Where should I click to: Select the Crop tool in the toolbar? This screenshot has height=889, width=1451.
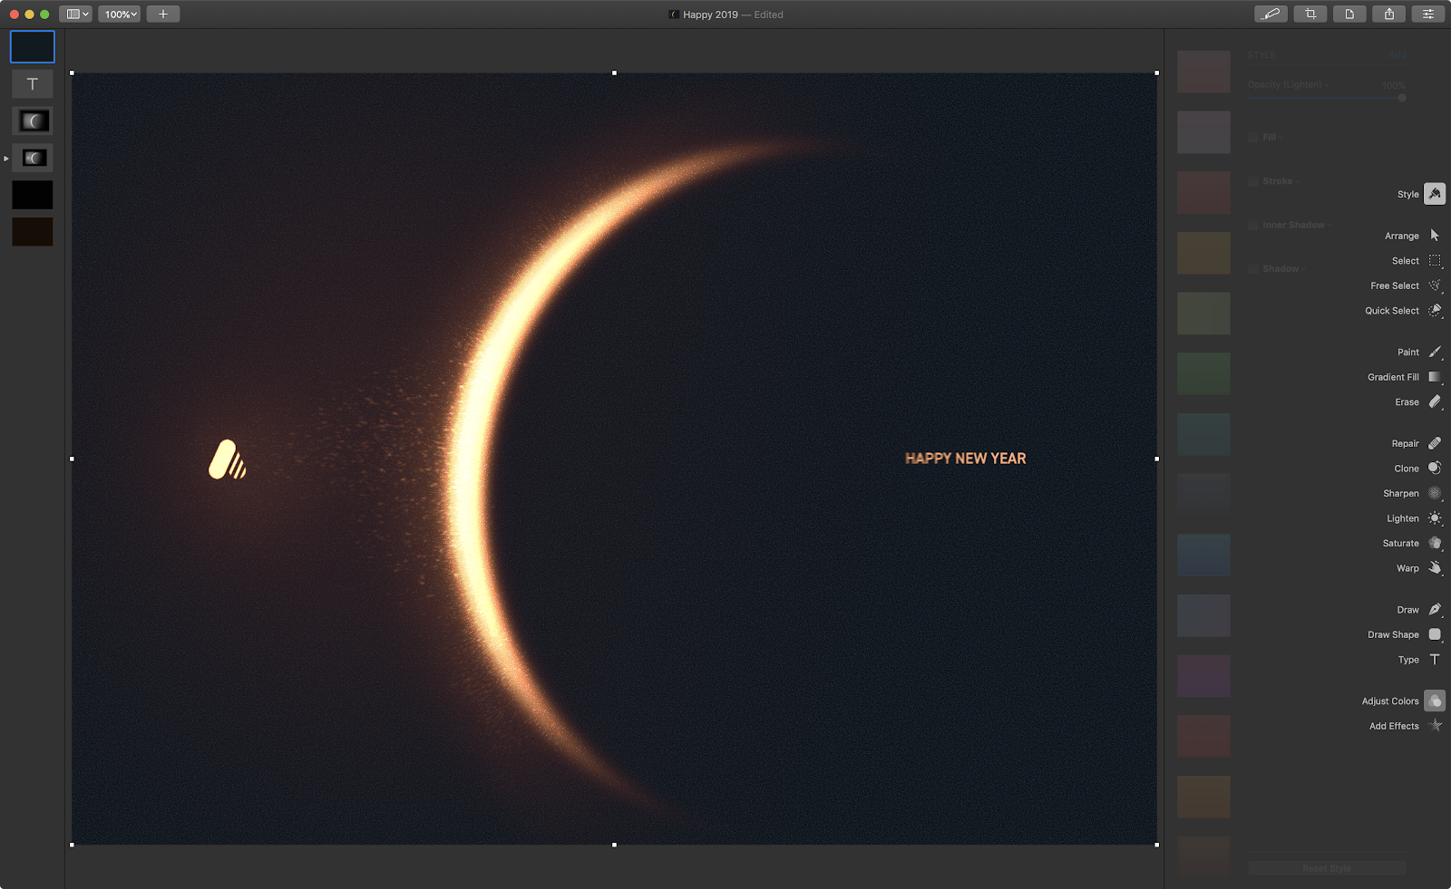pyautogui.click(x=1310, y=14)
